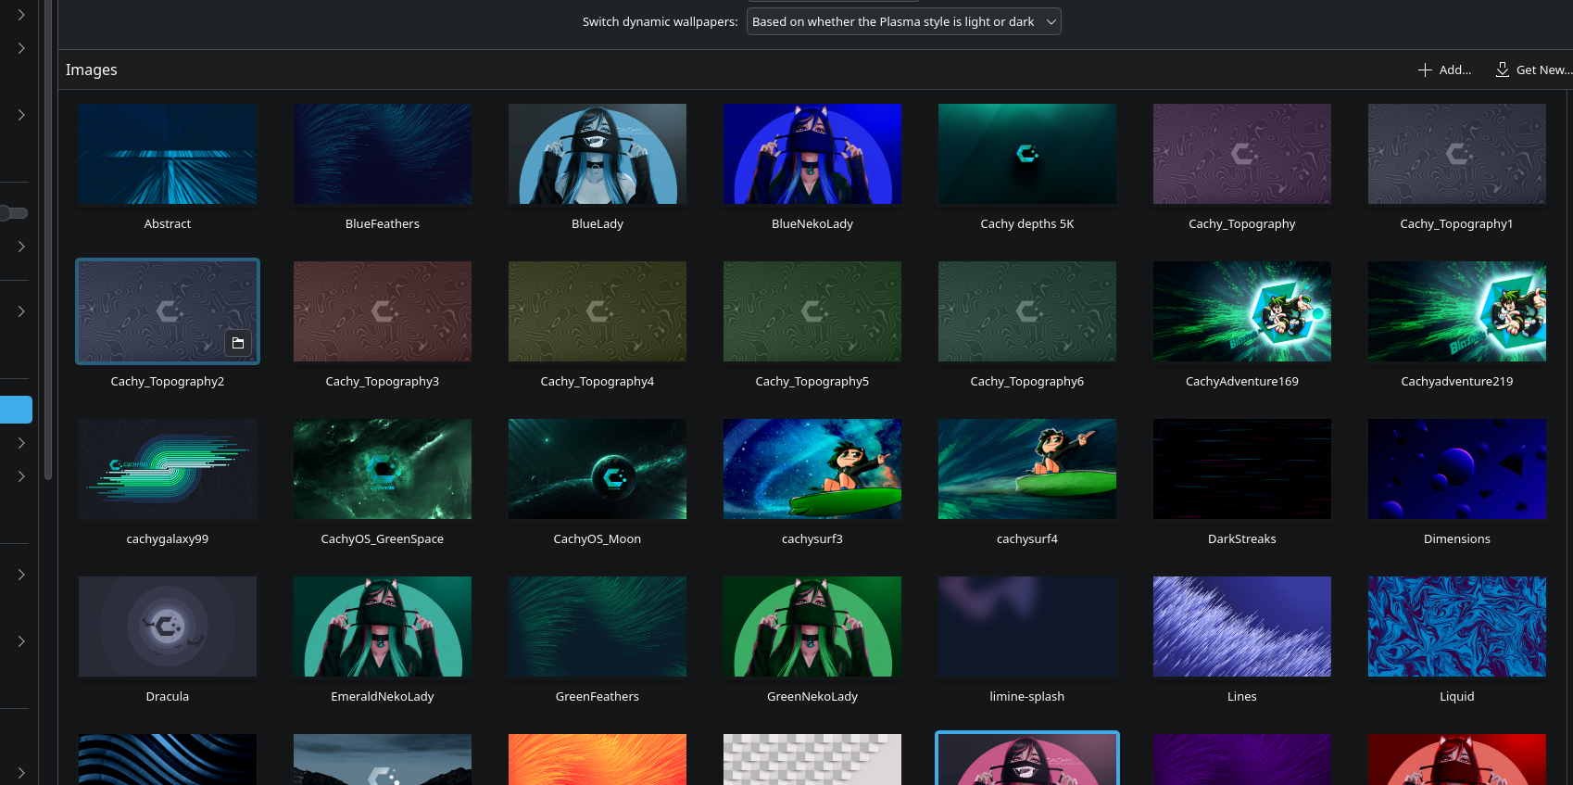Choose the cachygalaxy99 wallpaper thumbnail
The height and width of the screenshot is (785, 1573).
point(168,469)
